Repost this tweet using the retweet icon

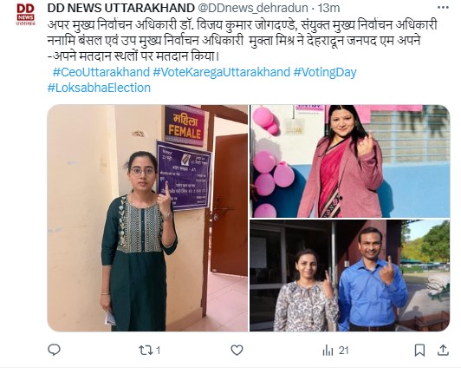click(146, 351)
